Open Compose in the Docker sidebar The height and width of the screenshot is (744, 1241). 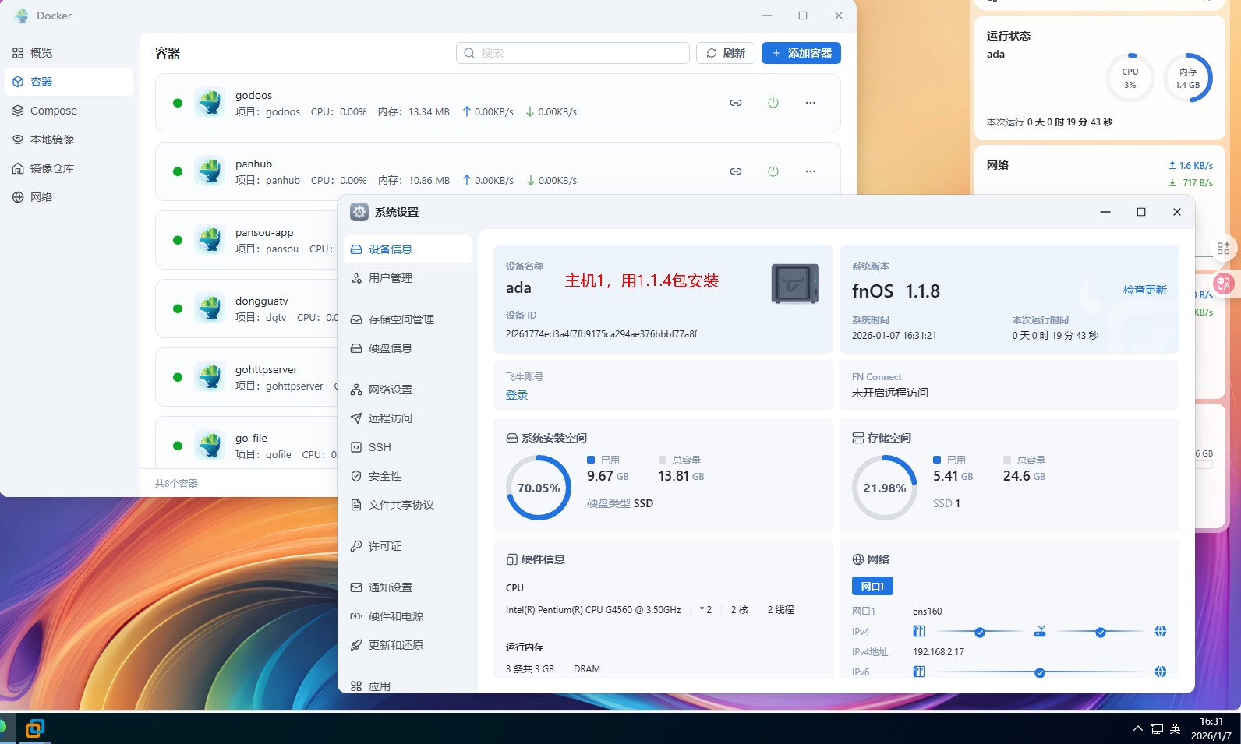(x=69, y=111)
